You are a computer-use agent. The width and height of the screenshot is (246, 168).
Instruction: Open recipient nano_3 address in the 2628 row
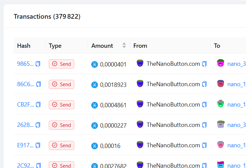coord(237,125)
